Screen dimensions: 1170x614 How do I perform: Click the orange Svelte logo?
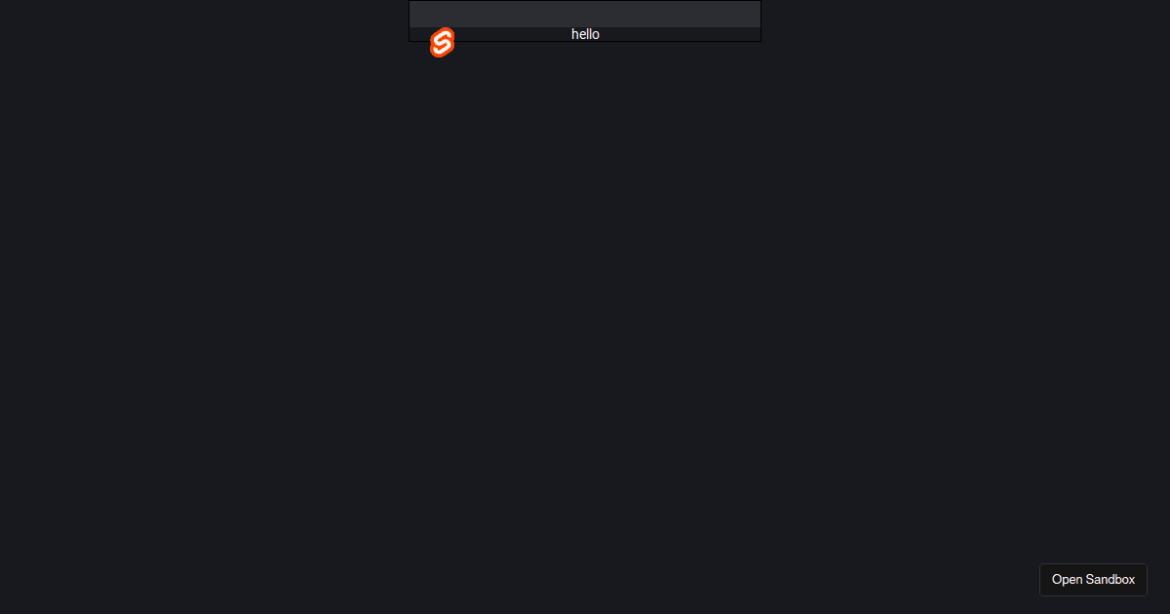(x=443, y=43)
